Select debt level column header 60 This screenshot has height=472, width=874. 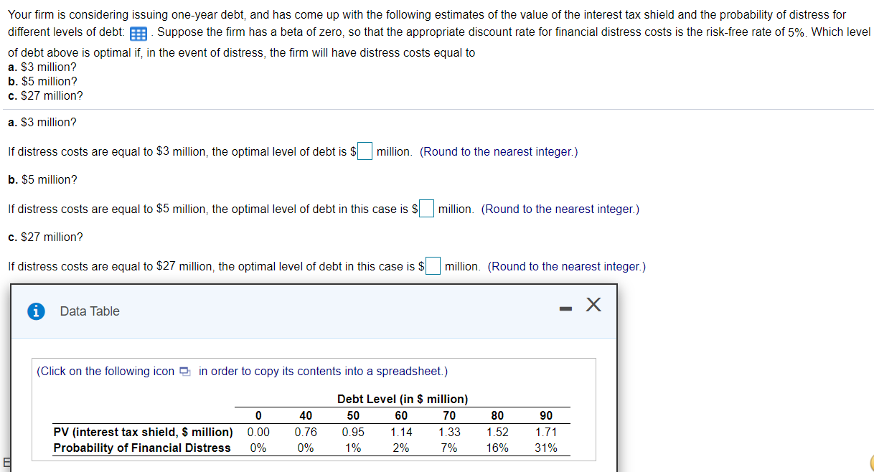(401, 416)
